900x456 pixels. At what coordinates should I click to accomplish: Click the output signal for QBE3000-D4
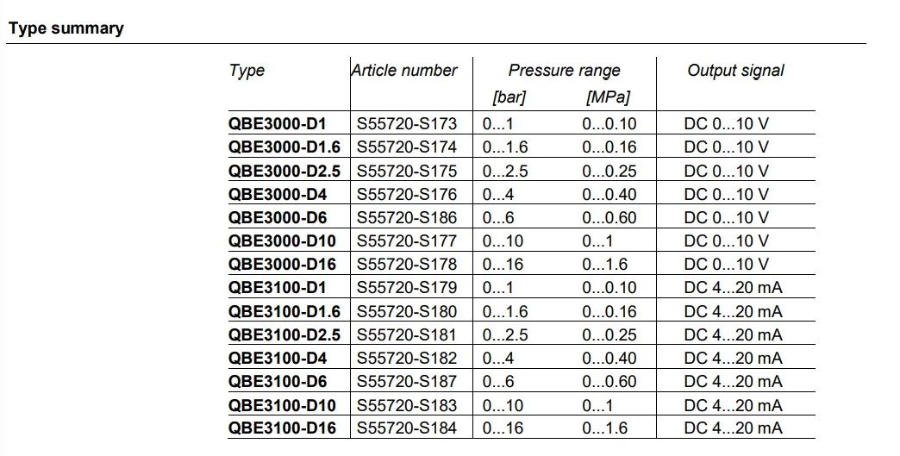(x=726, y=195)
